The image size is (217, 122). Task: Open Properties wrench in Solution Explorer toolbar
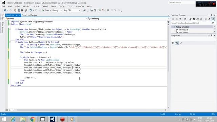[x=210, y=19]
